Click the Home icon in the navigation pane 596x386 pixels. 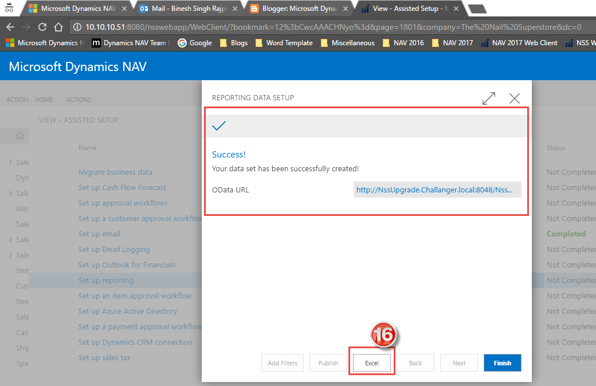[19, 135]
